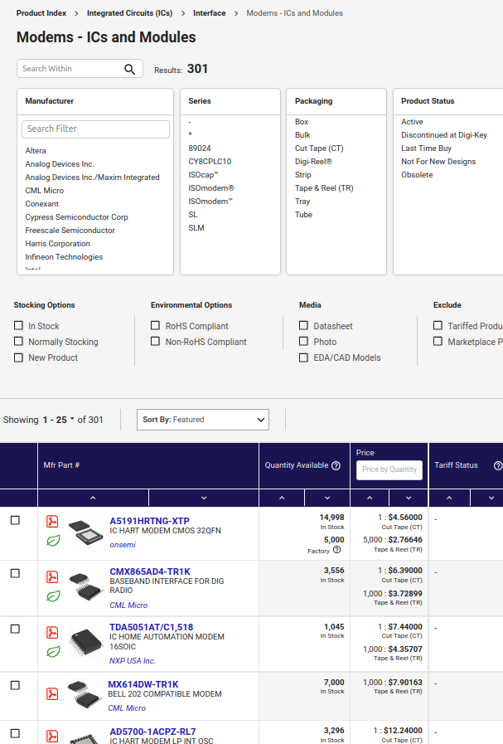The height and width of the screenshot is (744, 503).
Task: Click the Quantity Available question-mark help icon
Action: pos(336,465)
